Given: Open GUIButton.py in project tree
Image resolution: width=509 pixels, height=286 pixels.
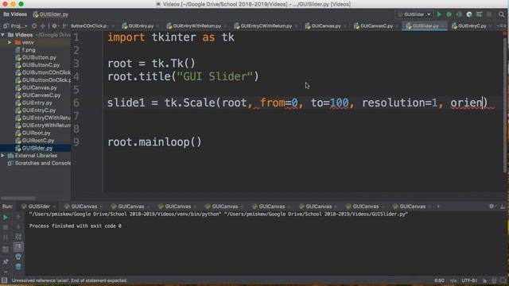Looking at the screenshot, I should click(39, 57).
